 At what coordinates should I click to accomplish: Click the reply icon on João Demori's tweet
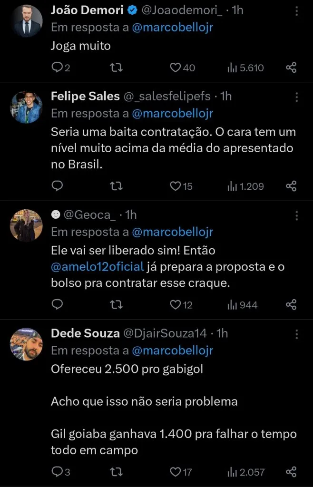[x=57, y=68]
